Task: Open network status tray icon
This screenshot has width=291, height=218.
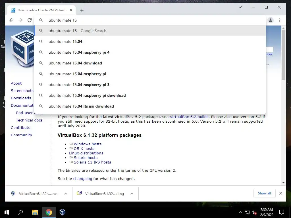Action: pos(248,212)
